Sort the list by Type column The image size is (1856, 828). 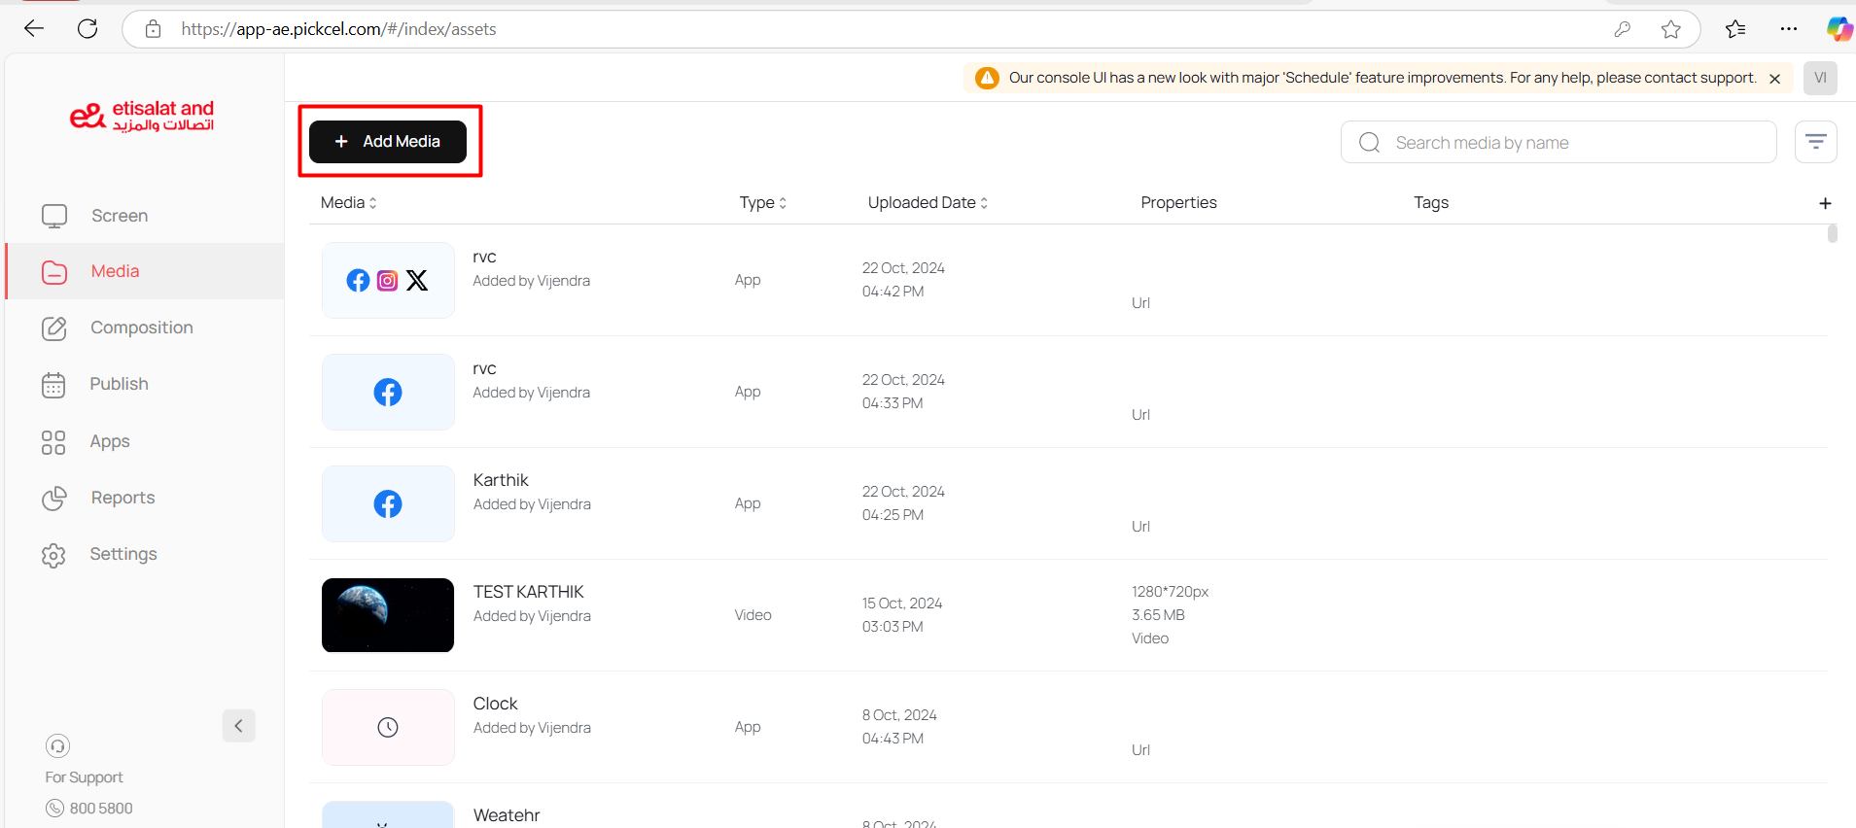pyautogui.click(x=762, y=202)
